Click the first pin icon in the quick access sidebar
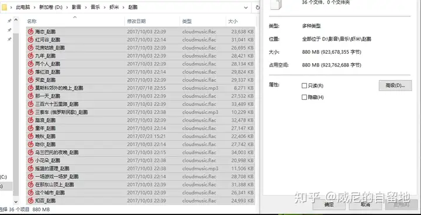The height and width of the screenshot is (215, 421). [9, 21]
